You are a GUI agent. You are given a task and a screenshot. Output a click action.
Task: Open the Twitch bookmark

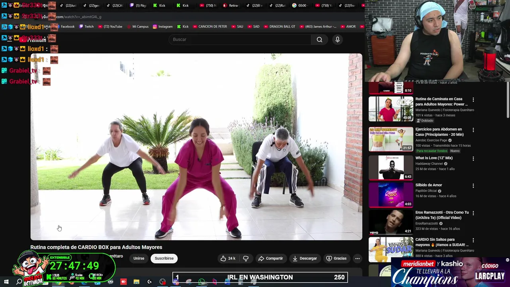point(86,27)
